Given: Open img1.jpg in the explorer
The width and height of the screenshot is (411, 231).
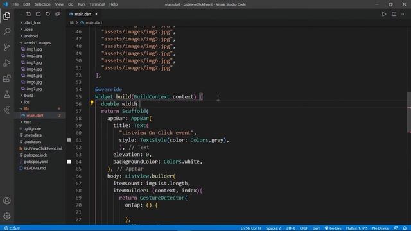Looking at the screenshot, I should click(x=34, y=49).
